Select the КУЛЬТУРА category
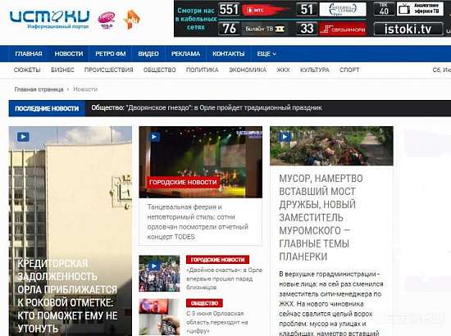The width and height of the screenshot is (451, 336). (315, 70)
